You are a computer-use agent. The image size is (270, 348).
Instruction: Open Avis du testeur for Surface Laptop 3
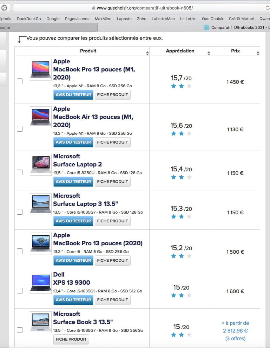pos(73,221)
